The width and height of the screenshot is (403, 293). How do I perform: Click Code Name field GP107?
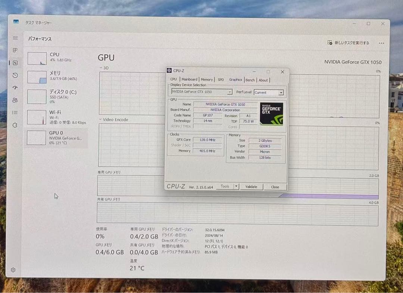(x=208, y=115)
